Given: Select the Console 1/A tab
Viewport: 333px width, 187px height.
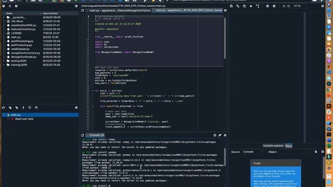Looking at the screenshot, I should 95,135.
